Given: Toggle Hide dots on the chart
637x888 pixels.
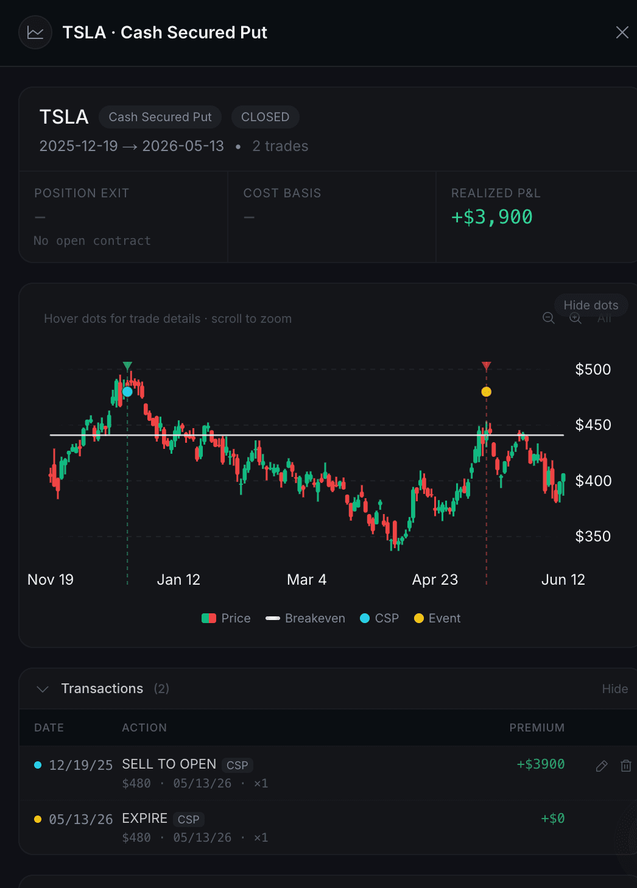Looking at the screenshot, I should coord(591,305).
